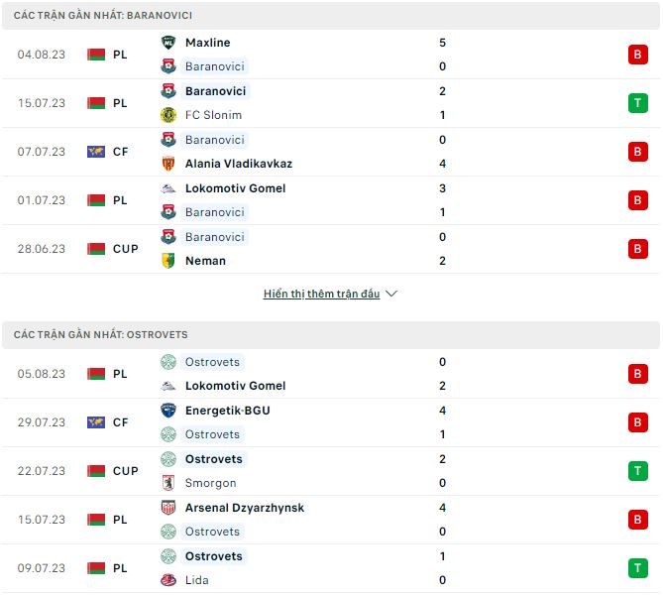Open the Baranovici team link in the 28.06.23 cup match
Screen dimensions: 663x596
214,237
